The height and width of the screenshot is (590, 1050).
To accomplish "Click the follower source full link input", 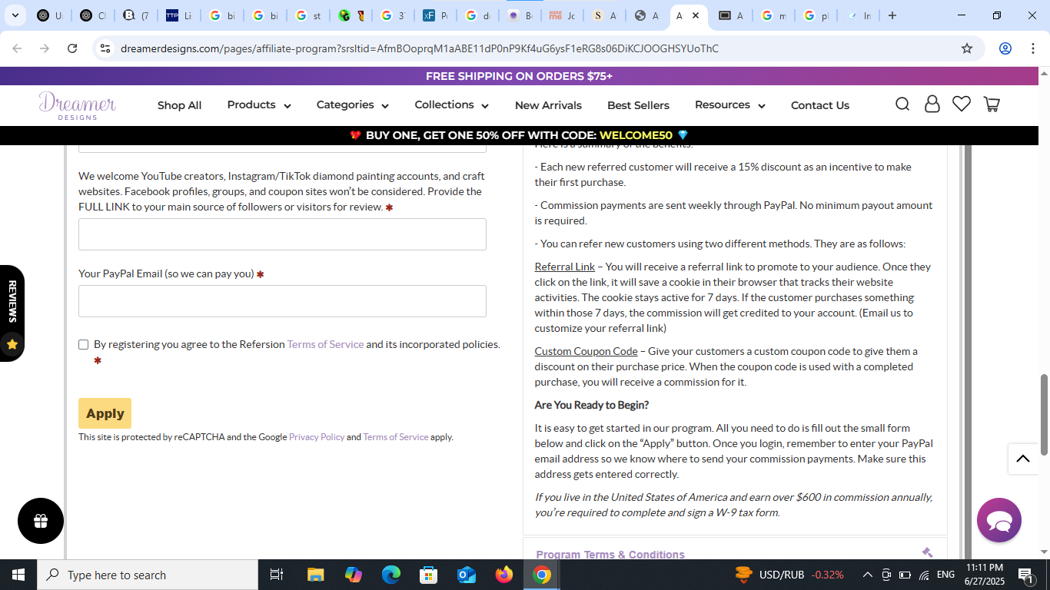I will (x=282, y=234).
